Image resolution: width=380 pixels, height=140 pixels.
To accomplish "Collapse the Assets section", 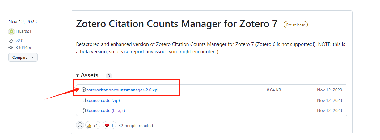I will (x=87, y=75).
